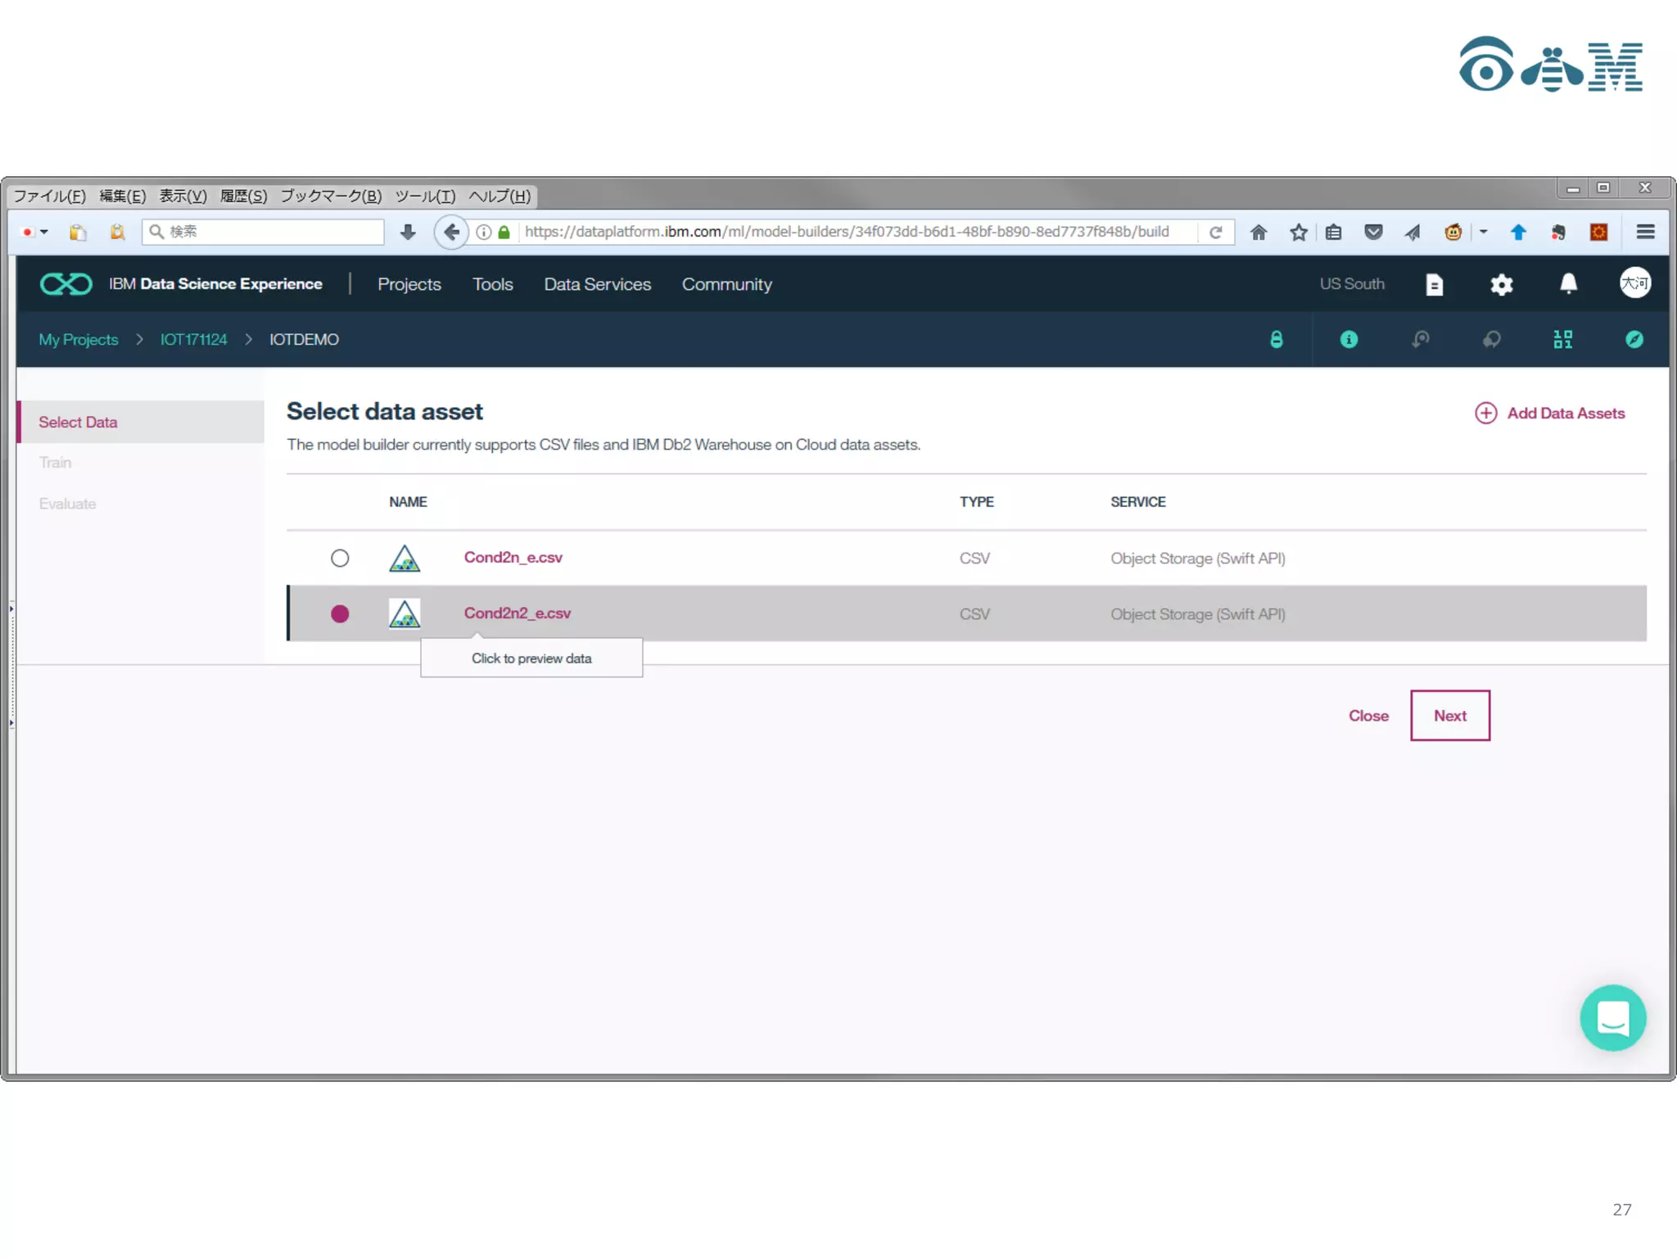The image size is (1677, 1258).
Task: Open the Projects menu
Action: (409, 284)
